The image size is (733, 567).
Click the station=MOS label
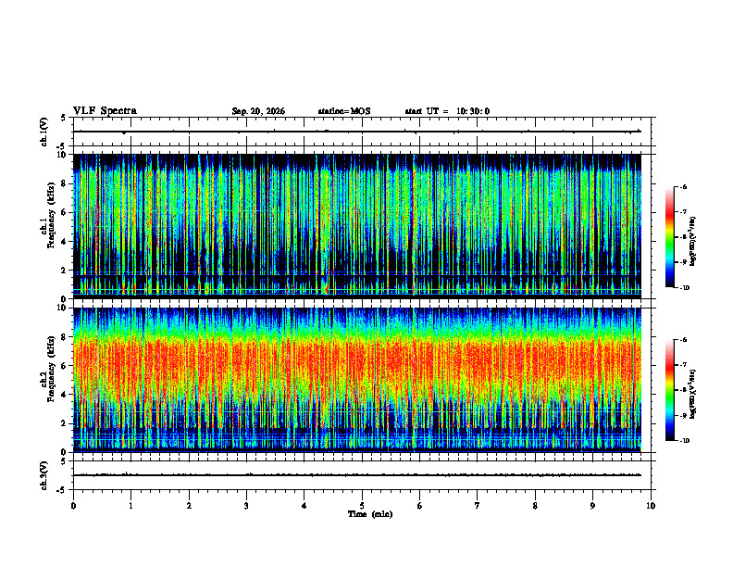(x=344, y=111)
